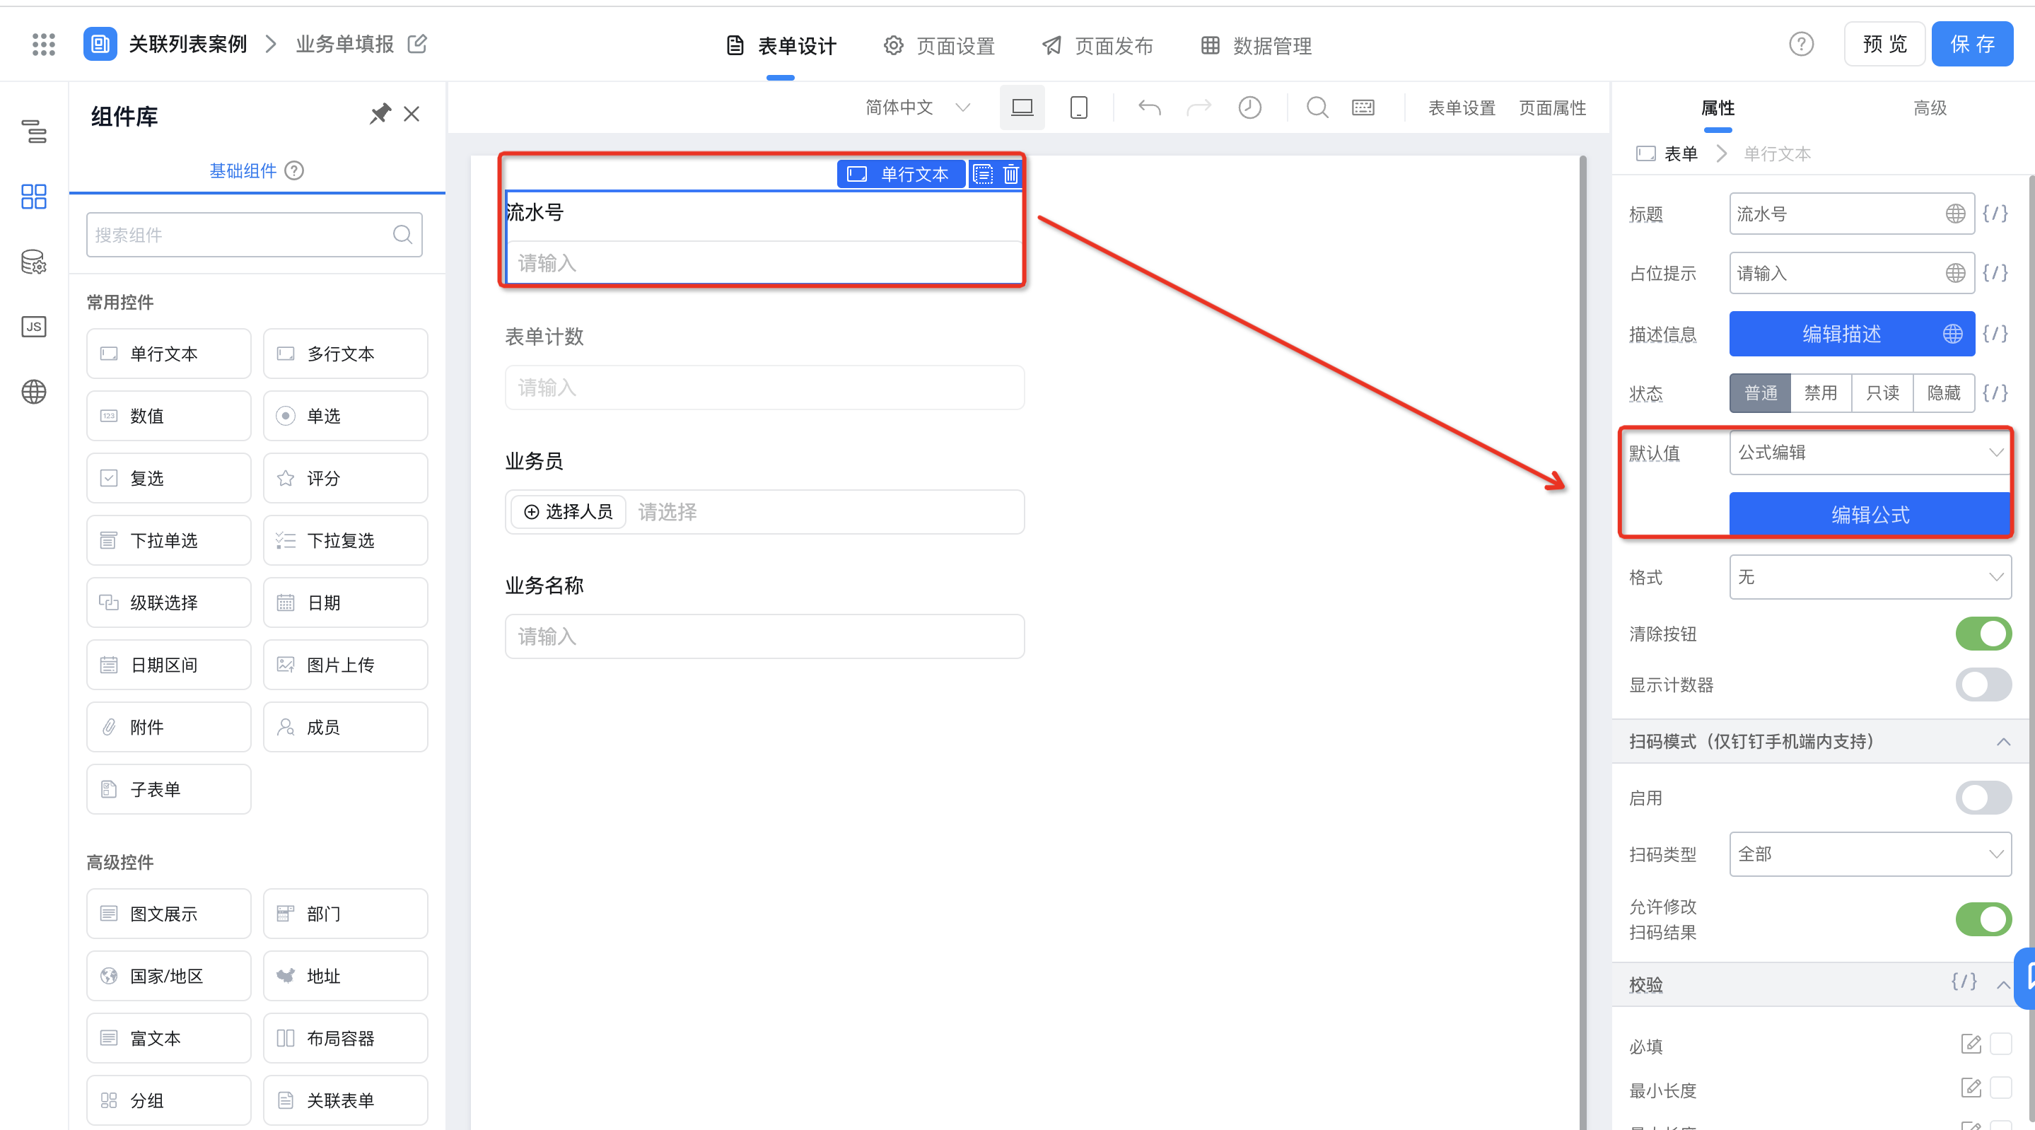Delete the selected 流水号 component
Image resolution: width=2035 pixels, height=1130 pixels.
1010,175
